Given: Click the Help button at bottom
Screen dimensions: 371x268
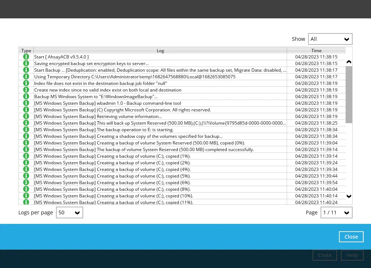Looking at the screenshot, I should [x=352, y=255].
